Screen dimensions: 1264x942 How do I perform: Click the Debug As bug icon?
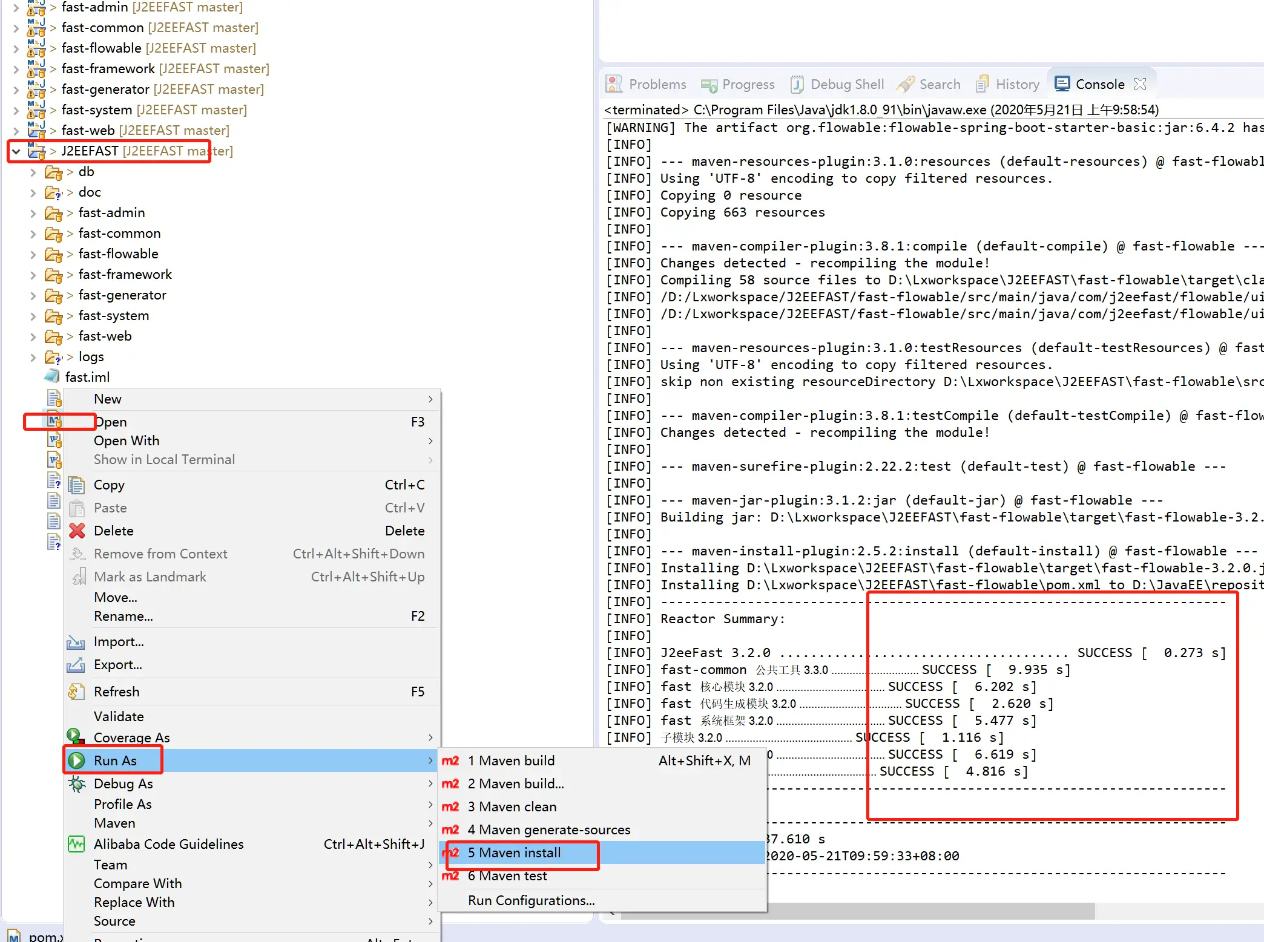[76, 783]
